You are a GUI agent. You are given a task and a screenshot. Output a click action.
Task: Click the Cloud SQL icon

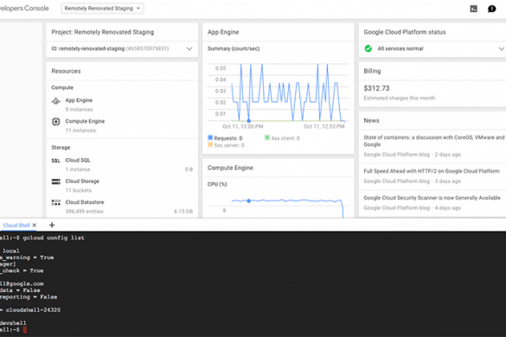point(56,161)
